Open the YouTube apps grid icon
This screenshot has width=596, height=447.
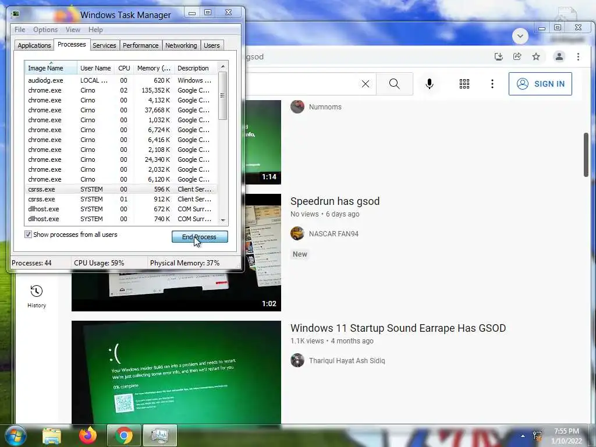pyautogui.click(x=464, y=84)
